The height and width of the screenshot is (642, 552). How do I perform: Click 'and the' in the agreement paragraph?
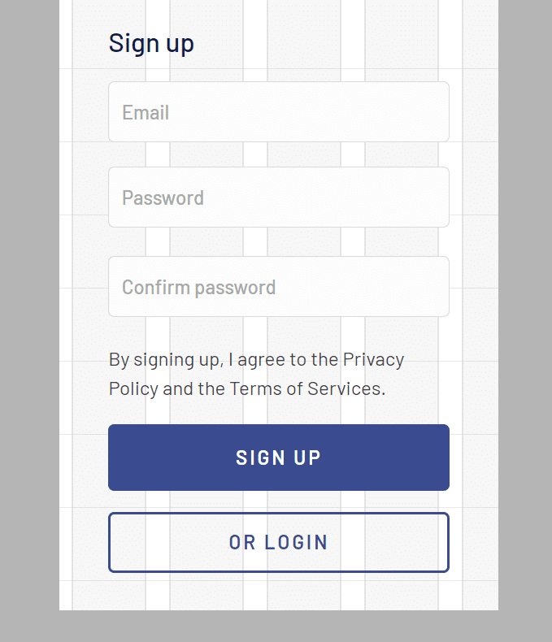(x=193, y=388)
